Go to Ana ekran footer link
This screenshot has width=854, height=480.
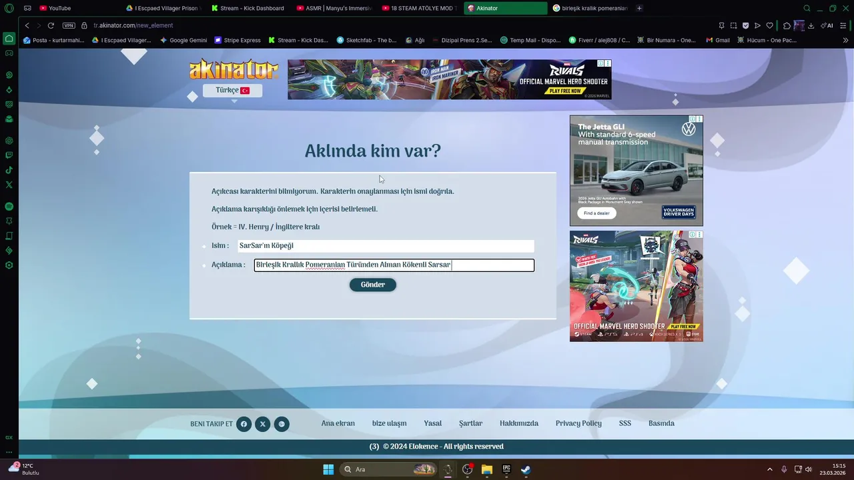click(x=338, y=424)
